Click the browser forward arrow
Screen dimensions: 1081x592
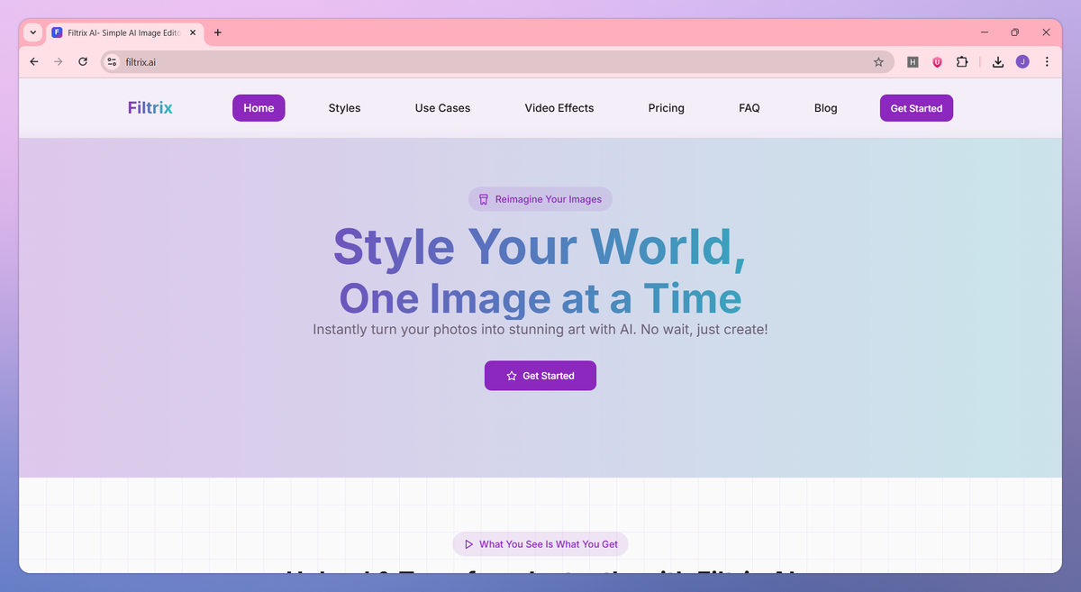point(59,61)
